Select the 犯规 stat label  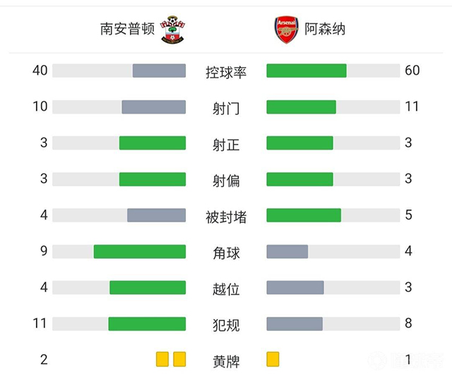coord(226,325)
